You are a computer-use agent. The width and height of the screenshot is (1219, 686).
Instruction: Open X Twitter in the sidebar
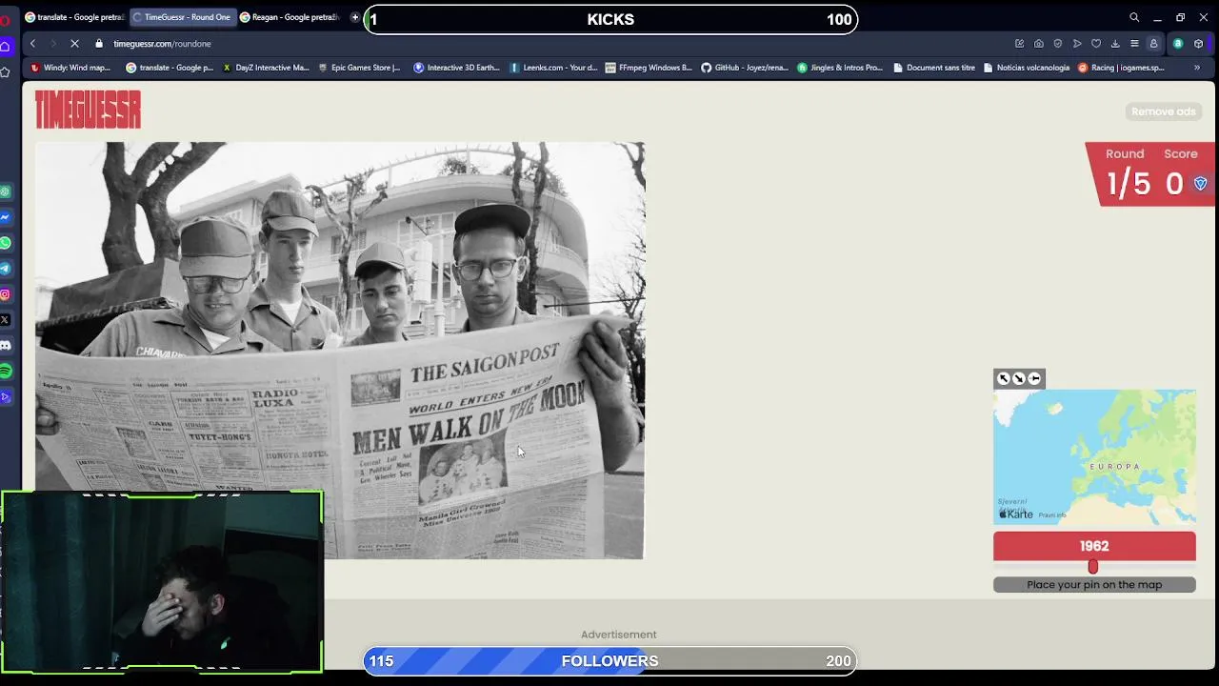tap(6, 320)
